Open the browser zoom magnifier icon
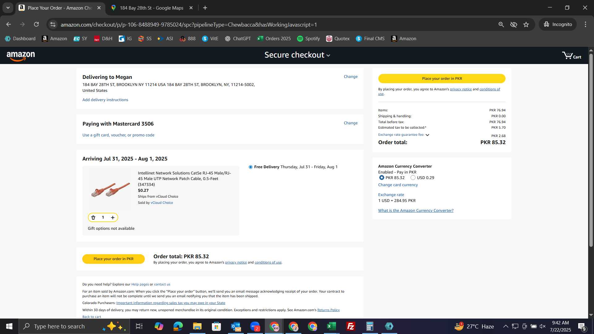Screen dimensions: 594x334 501,24
